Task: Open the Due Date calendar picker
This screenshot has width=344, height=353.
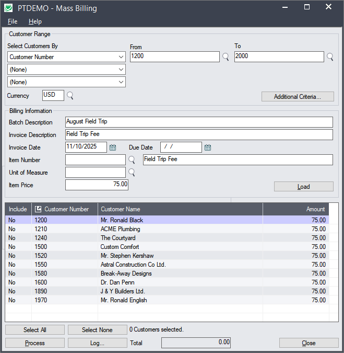Action: pyautogui.click(x=208, y=147)
